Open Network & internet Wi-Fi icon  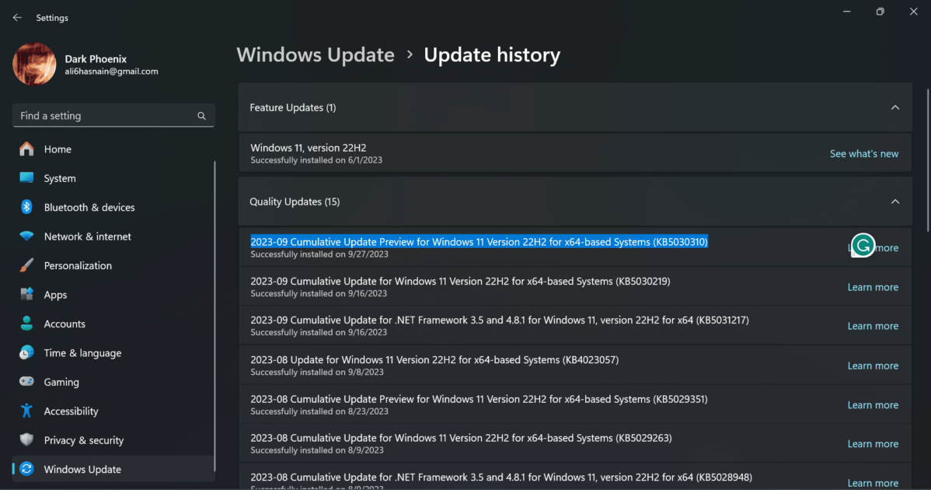(x=26, y=236)
